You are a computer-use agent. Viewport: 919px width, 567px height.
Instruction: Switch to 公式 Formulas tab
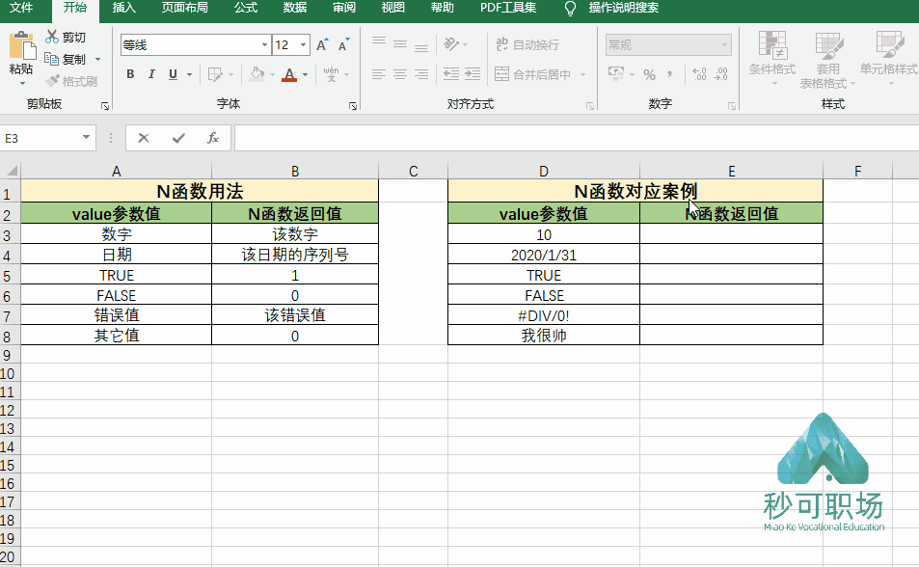point(246,8)
